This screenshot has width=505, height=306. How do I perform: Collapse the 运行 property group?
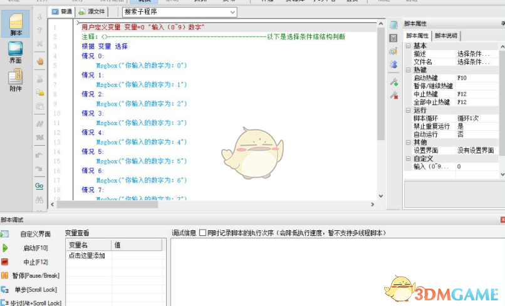tap(408, 110)
